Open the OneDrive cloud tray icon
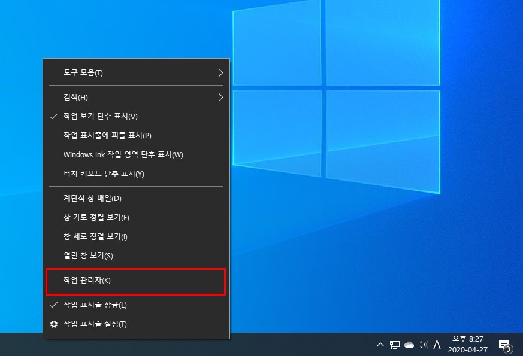The height and width of the screenshot is (356, 523). 409,345
